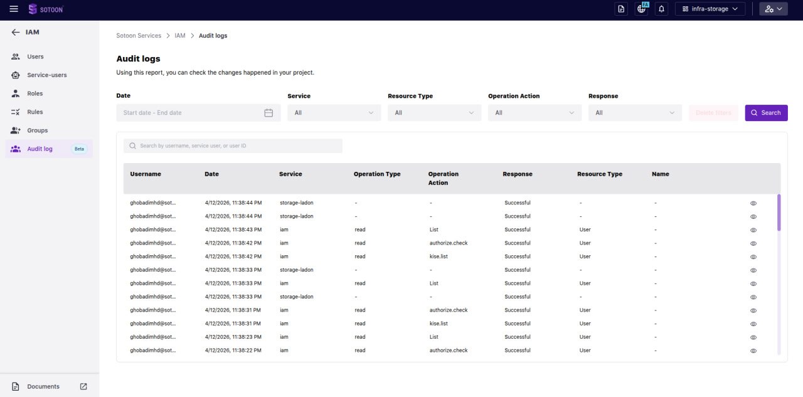The height and width of the screenshot is (397, 803).
Task: Expand the Resource Type filter dropdown
Action: click(x=434, y=113)
